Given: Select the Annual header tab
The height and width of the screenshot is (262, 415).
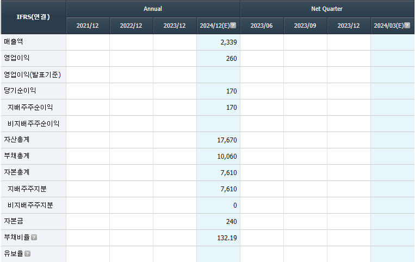Looking at the screenshot, I should (153, 9).
